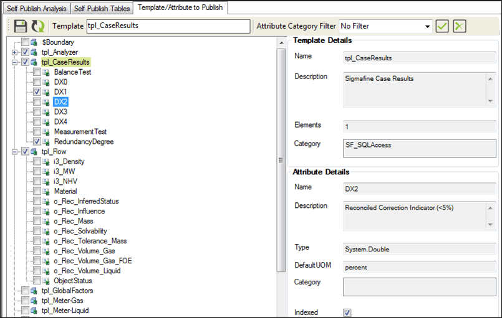Uncheck the DX1 attribute checkbox
Image resolution: width=502 pixels, height=318 pixels.
(37, 91)
